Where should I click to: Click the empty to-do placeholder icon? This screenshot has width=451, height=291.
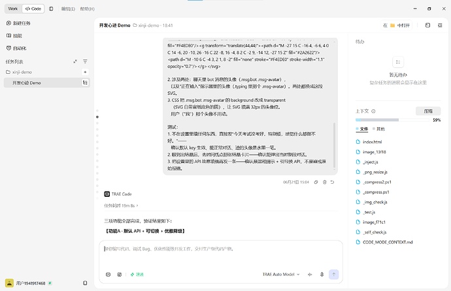coord(398,62)
